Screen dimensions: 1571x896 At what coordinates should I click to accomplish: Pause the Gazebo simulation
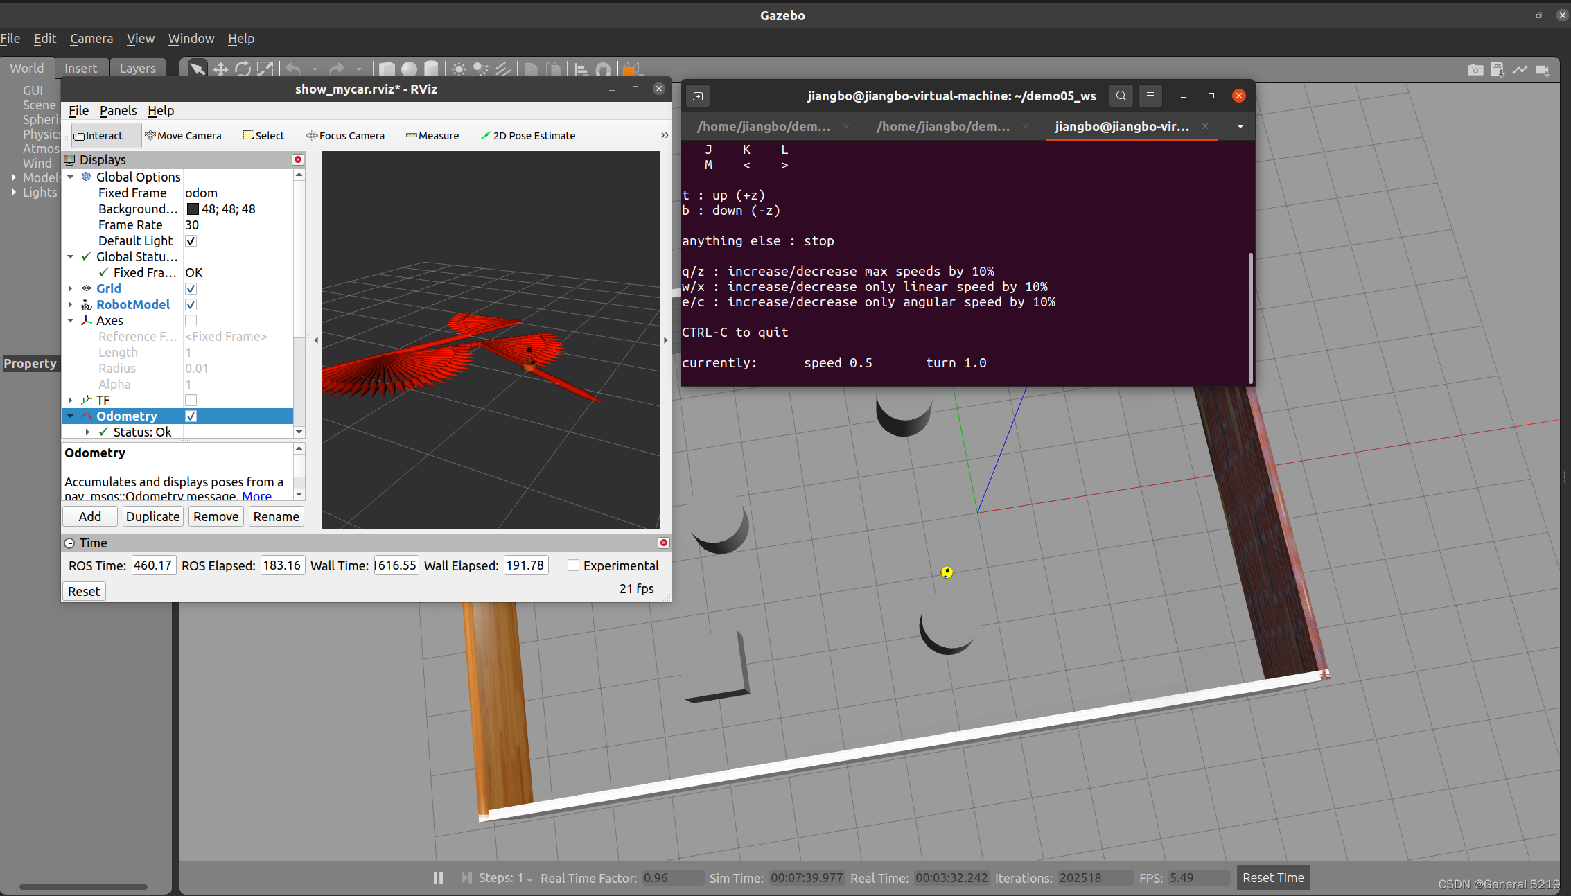(x=438, y=877)
